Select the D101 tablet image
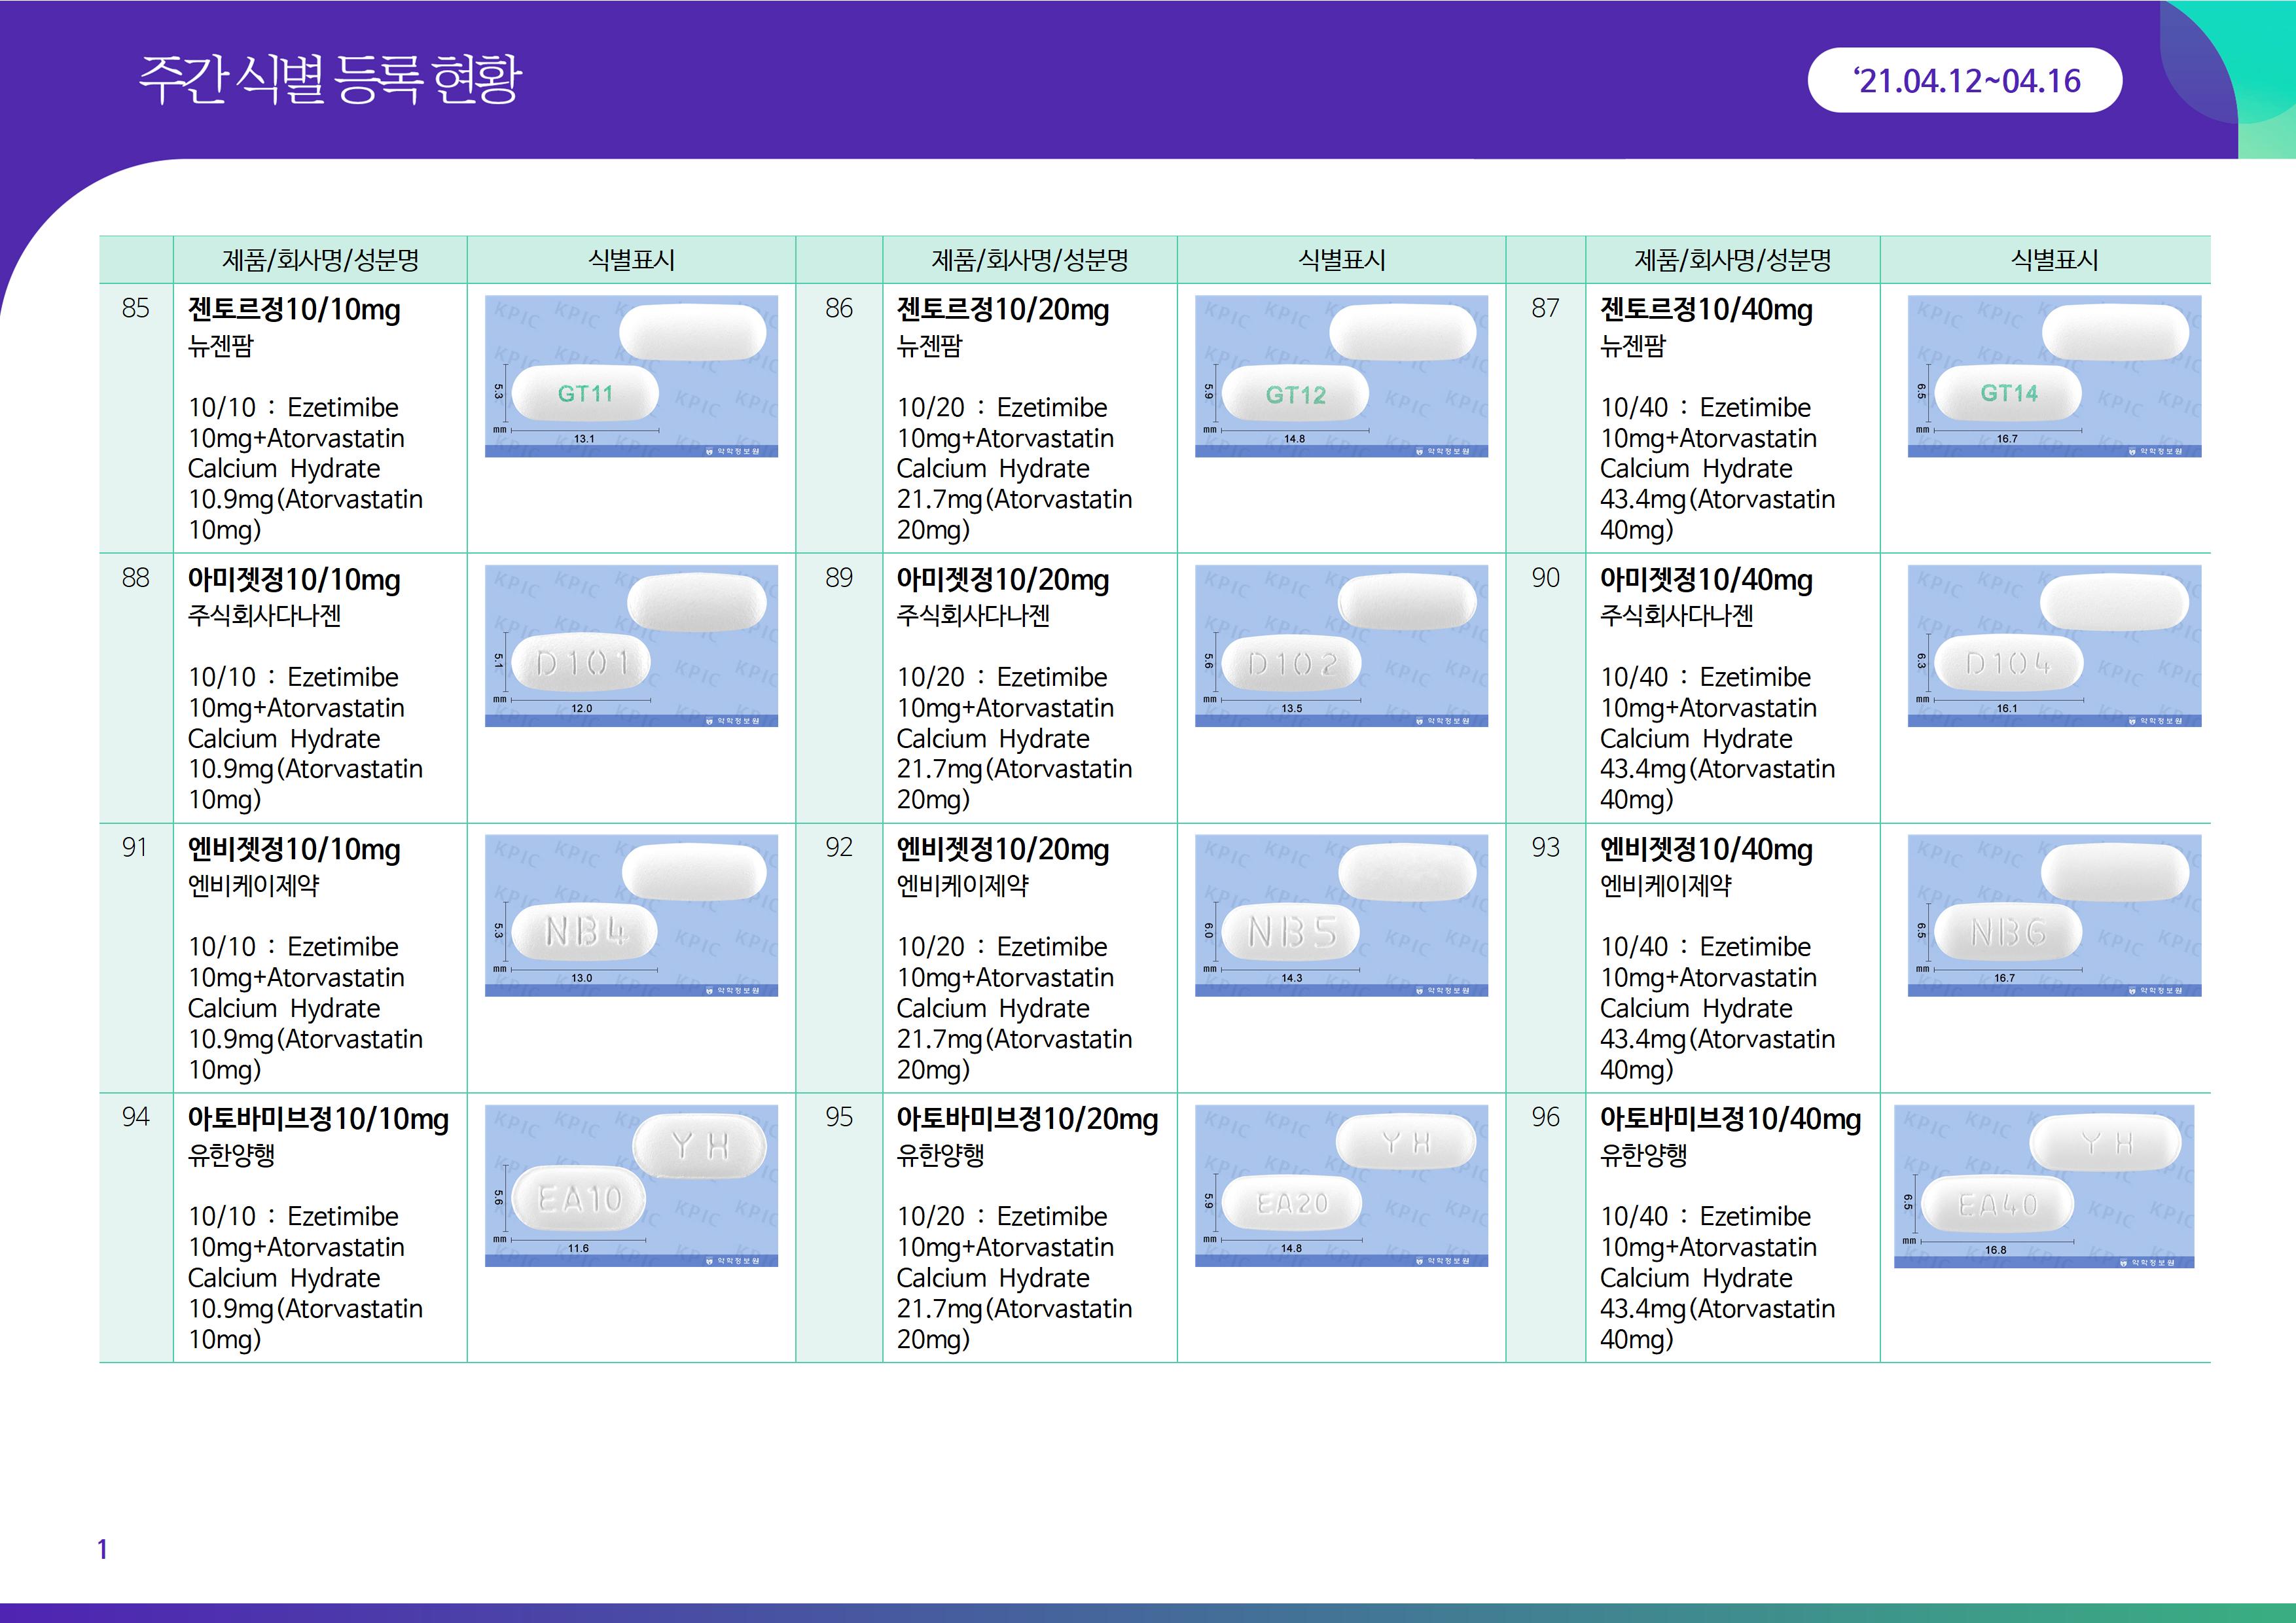Screen dimensions: 2296x1623 tap(631, 646)
